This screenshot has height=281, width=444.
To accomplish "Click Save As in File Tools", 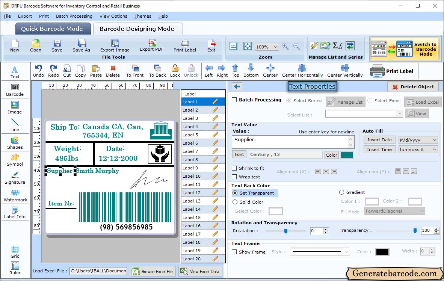I will 81,45.
